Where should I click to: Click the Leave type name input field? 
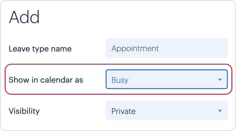(x=167, y=48)
